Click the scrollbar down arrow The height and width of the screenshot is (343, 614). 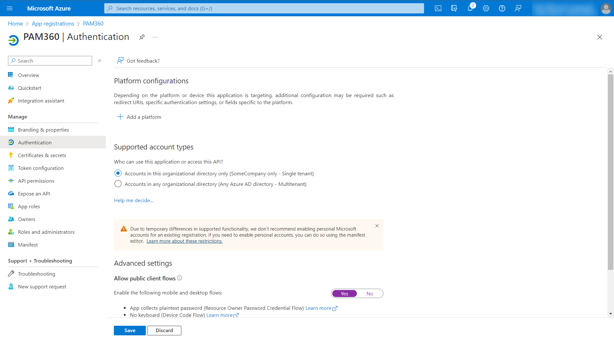pyautogui.click(x=610, y=314)
